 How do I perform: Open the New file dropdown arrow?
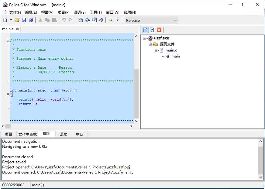(x=11, y=20)
